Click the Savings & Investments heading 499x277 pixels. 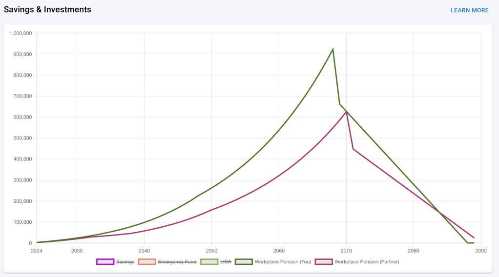47,10
